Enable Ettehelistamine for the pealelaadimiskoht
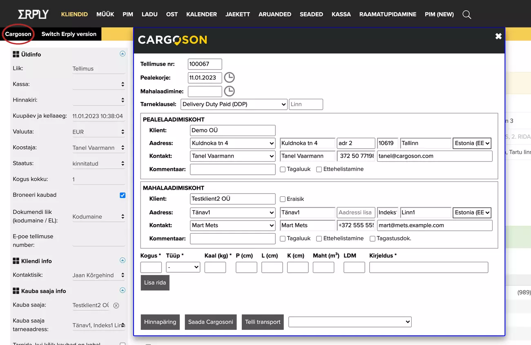 point(319,169)
